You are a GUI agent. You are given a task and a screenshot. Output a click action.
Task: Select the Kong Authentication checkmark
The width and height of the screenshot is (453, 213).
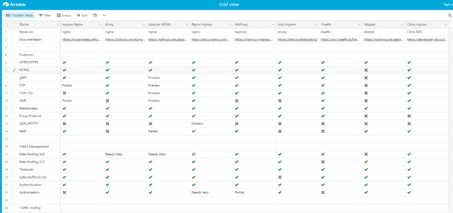[x=107, y=185]
